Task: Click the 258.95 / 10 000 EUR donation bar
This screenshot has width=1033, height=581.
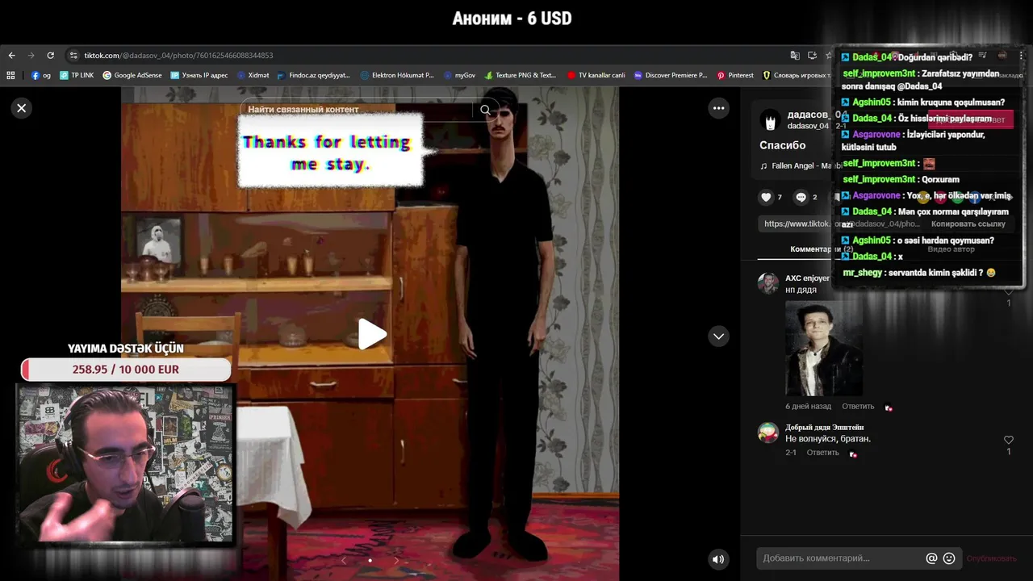Action: [x=126, y=370]
